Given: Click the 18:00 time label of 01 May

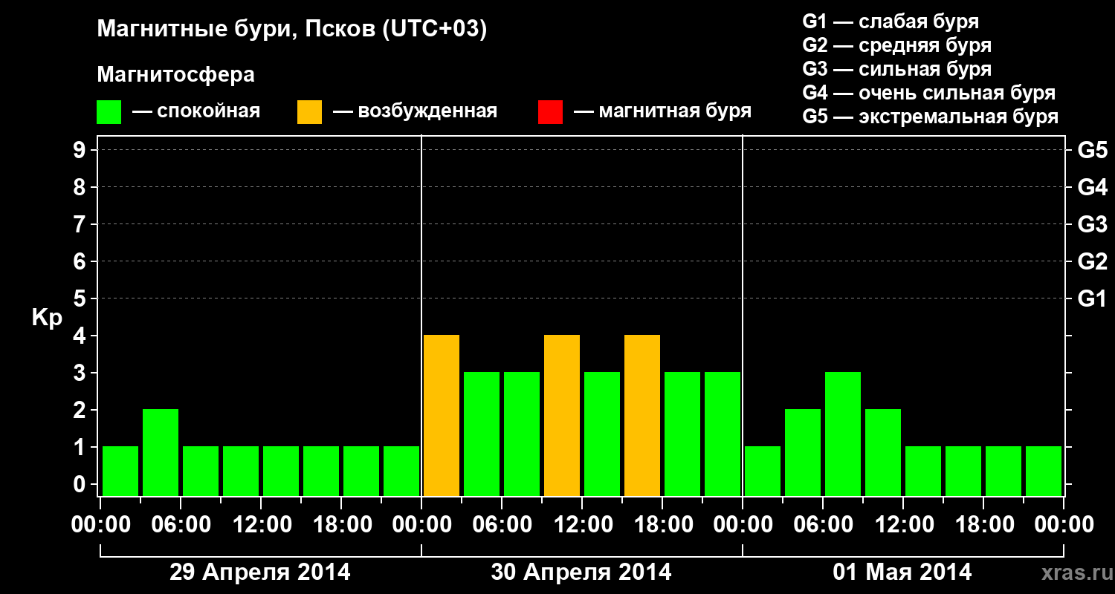Looking at the screenshot, I should point(983,524).
